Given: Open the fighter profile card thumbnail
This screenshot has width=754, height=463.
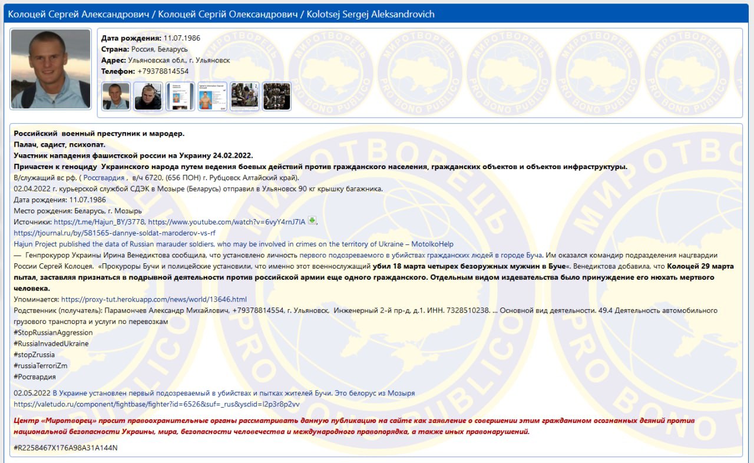Looking at the screenshot, I should click(x=212, y=96).
